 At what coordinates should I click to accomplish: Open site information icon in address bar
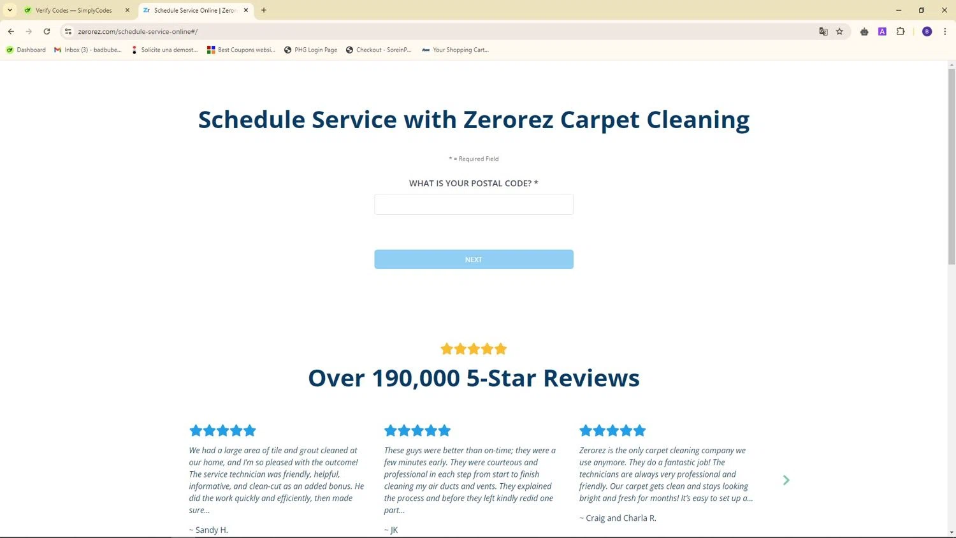68,31
